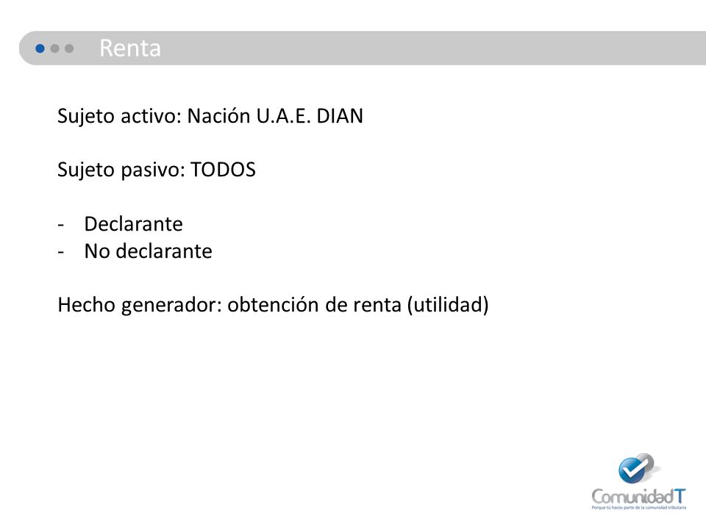Click the 'Sujeto pasivo: TODOS' line
The width and height of the screenshot is (706, 529).
click(157, 170)
